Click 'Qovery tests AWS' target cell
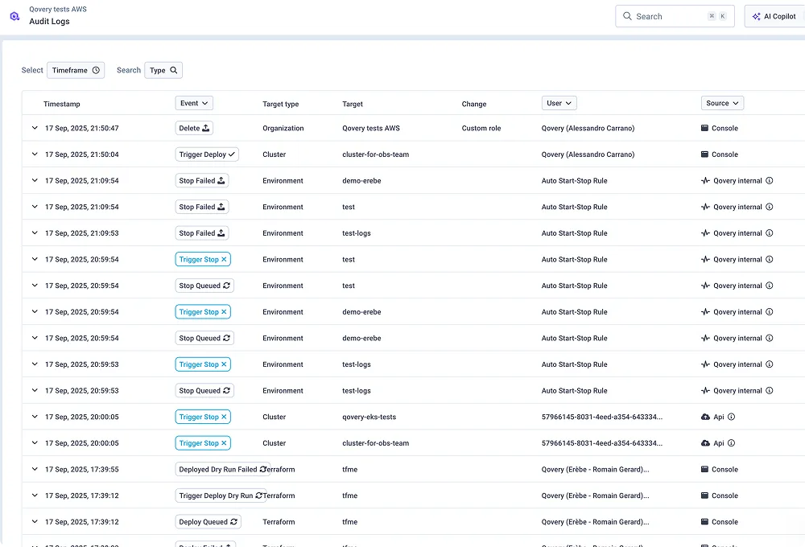The image size is (805, 547). pos(370,128)
